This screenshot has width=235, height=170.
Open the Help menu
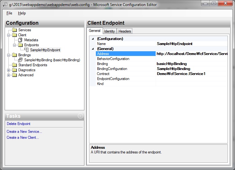point(22,13)
